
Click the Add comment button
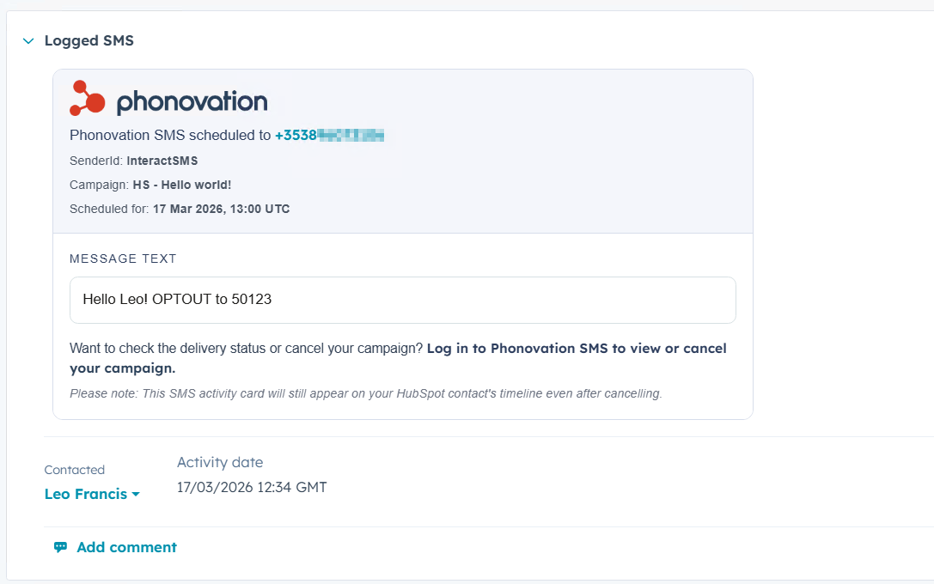126,547
